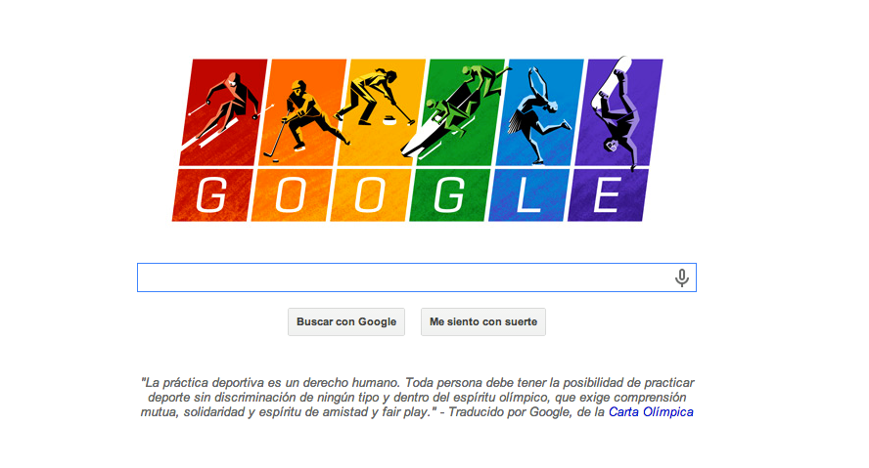This screenshot has width=869, height=468.
Task: Click the orange hockey player panel
Action: coord(302,112)
